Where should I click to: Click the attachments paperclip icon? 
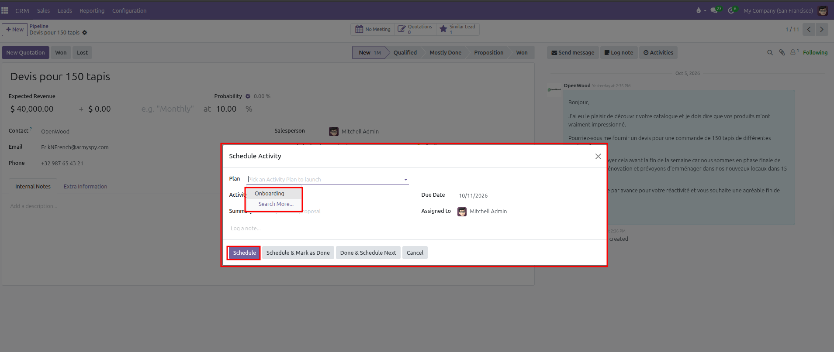pos(782,53)
